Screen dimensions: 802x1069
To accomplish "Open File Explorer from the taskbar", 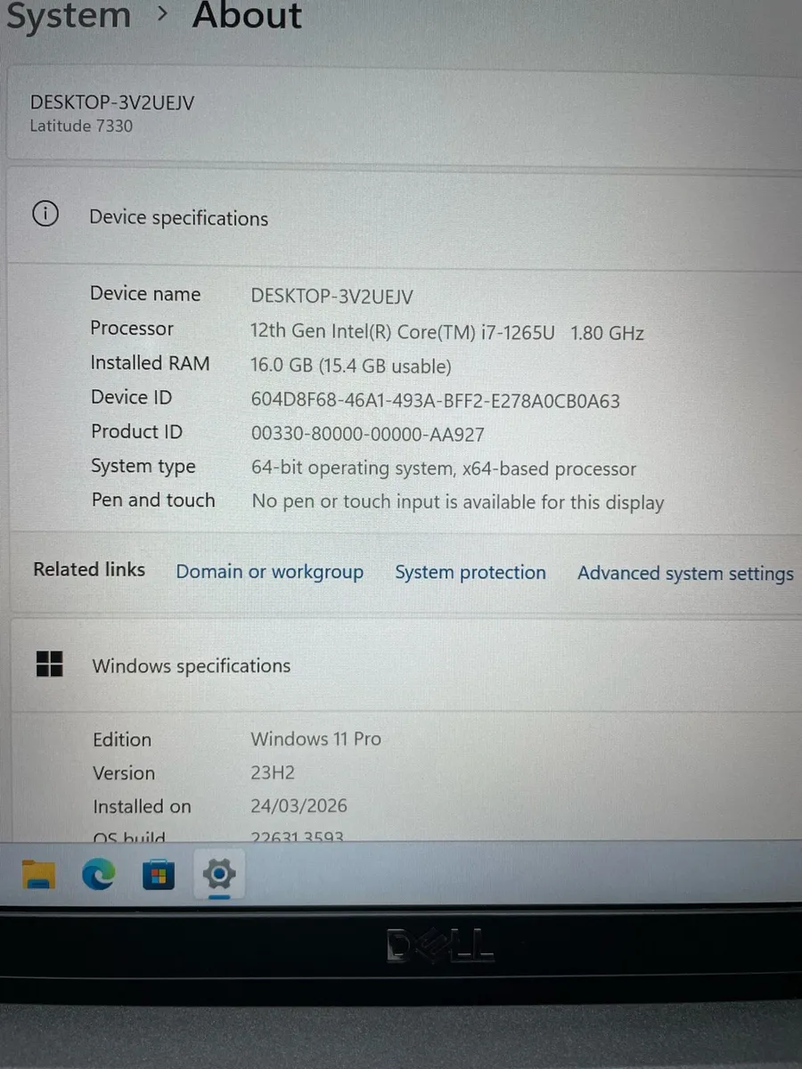I will [37, 875].
